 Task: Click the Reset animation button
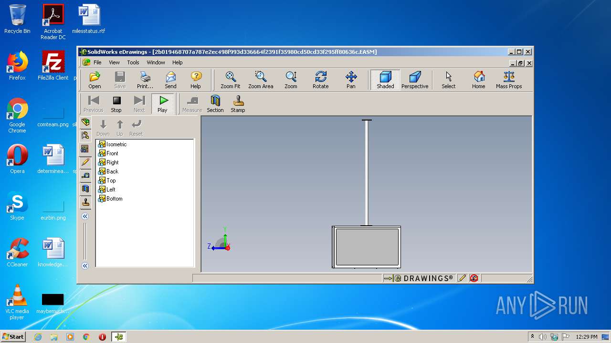pos(136,128)
